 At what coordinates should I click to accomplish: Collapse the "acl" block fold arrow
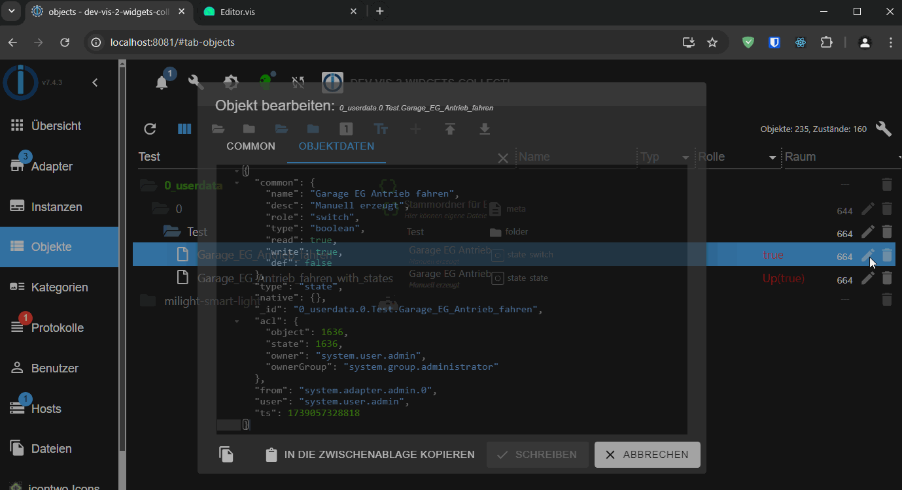click(x=237, y=321)
